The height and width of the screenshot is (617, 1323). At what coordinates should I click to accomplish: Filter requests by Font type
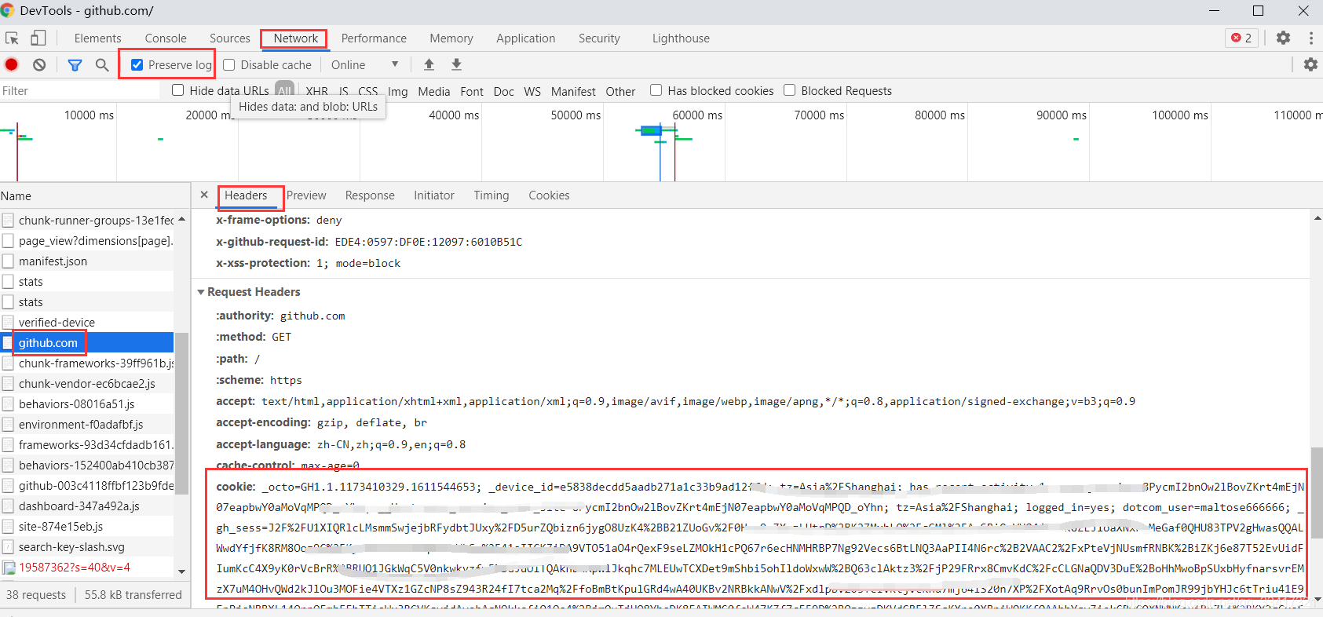[472, 91]
